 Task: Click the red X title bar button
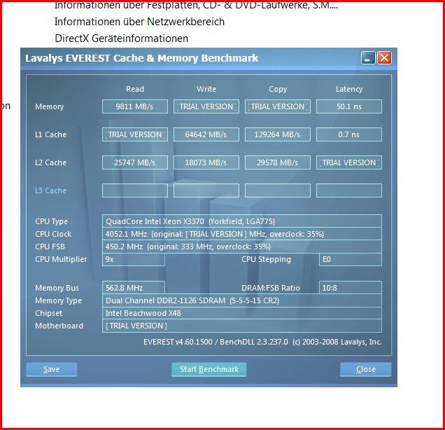[x=384, y=58]
